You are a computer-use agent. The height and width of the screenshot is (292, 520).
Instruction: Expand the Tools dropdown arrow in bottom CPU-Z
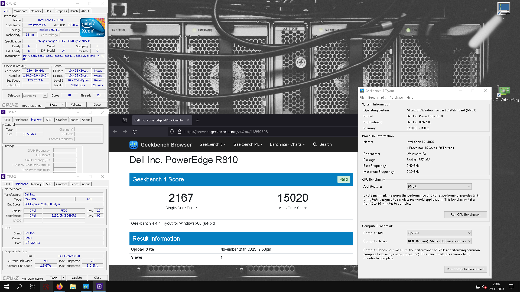click(x=63, y=278)
